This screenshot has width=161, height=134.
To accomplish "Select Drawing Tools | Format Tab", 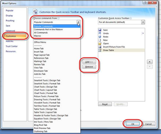I will coord(57,99).
